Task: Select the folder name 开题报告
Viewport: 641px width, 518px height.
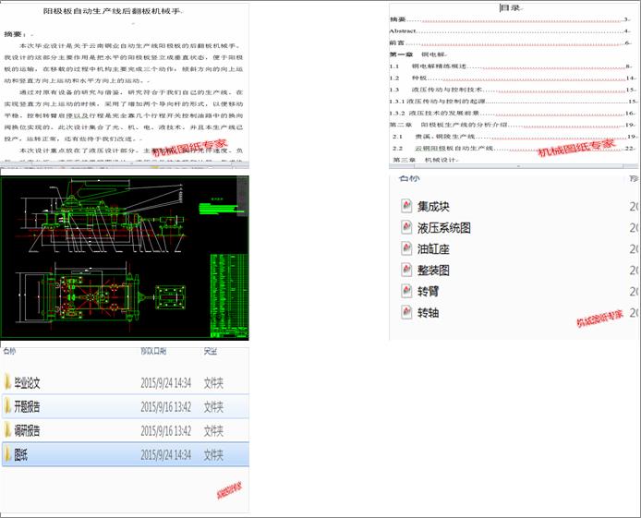Action: coord(27,406)
